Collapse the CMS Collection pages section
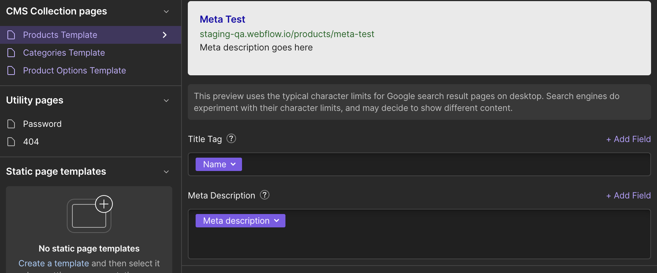 166,11
